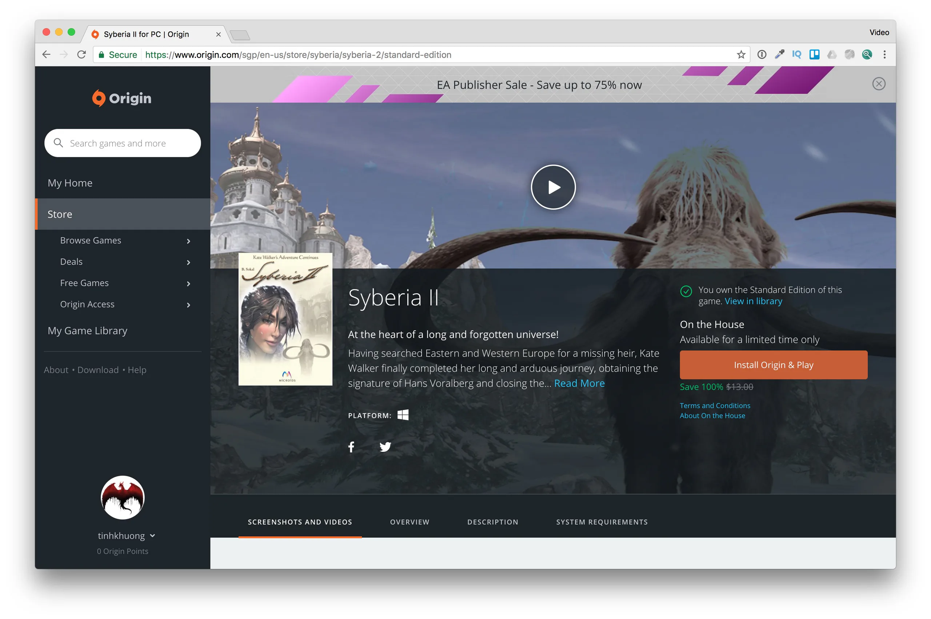Open the Trello browser extension

(814, 55)
